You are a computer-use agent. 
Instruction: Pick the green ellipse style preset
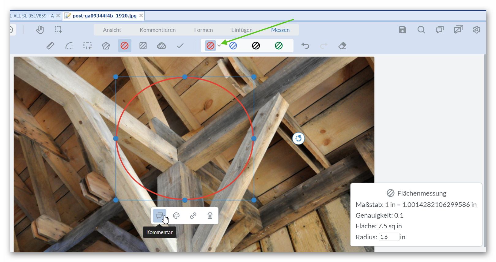click(278, 46)
